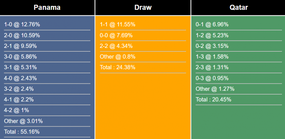Click the 1-1 @ 11.55% draw score

point(117,25)
